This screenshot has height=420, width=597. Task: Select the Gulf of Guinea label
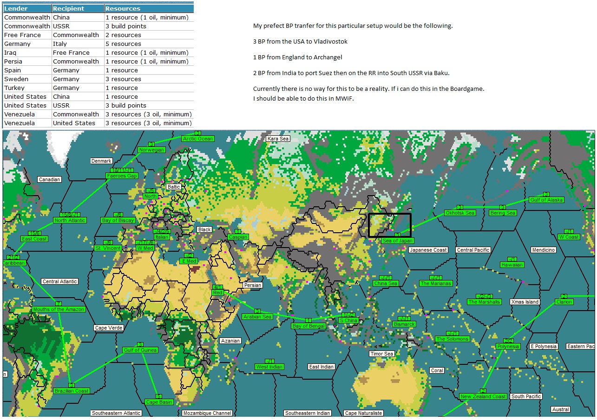(140, 350)
